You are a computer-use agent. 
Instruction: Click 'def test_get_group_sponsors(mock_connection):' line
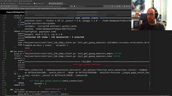(x=57, y=81)
